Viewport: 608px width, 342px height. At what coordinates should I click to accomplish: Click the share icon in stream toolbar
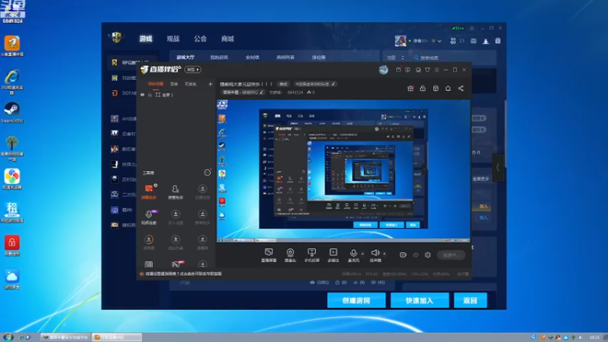click(x=461, y=88)
